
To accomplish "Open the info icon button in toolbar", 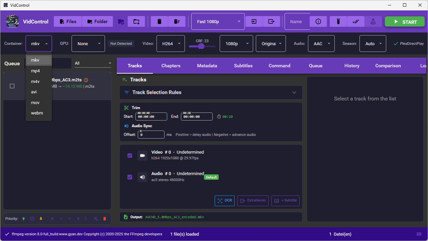I will tap(318, 21).
